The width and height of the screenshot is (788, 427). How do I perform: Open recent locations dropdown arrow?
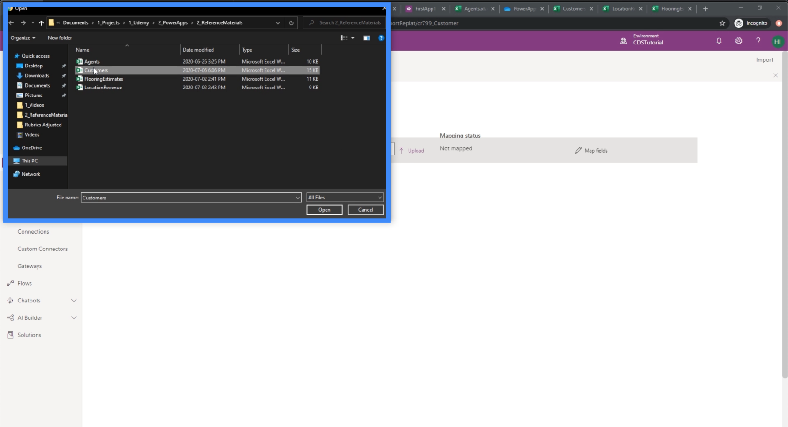33,22
